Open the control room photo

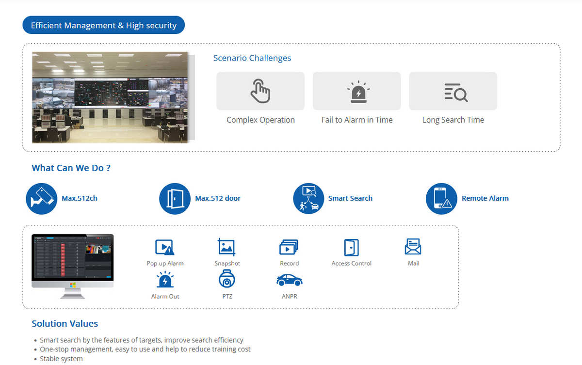point(110,97)
